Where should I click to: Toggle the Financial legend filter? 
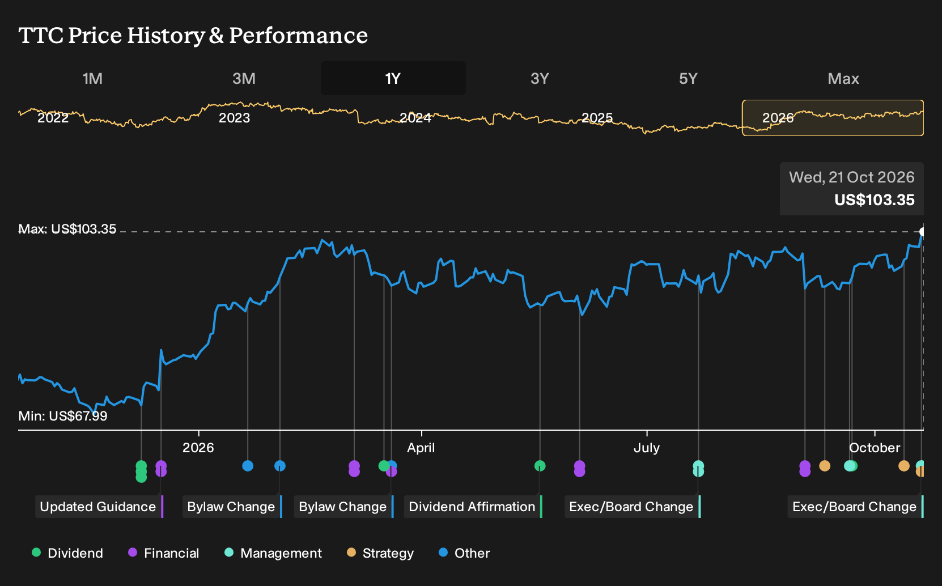coord(164,553)
